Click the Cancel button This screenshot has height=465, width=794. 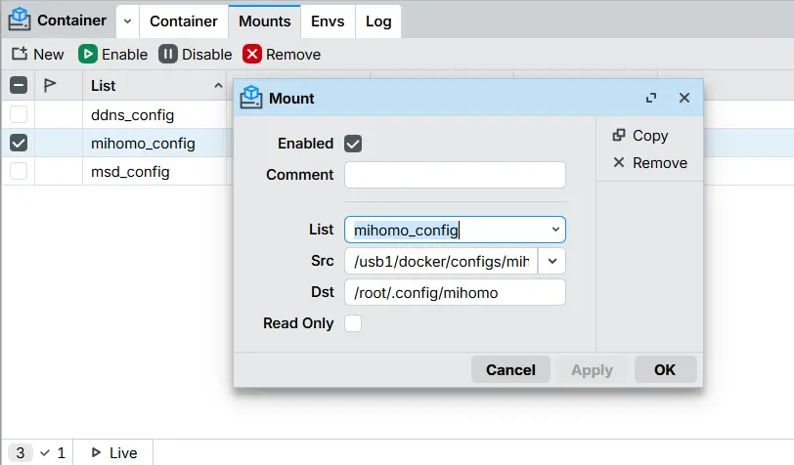[510, 370]
